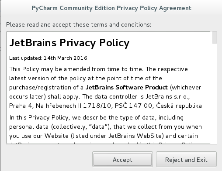The image size is (222, 171).
Task: Click the Last updated 14th March 2016 line
Action: (48, 58)
